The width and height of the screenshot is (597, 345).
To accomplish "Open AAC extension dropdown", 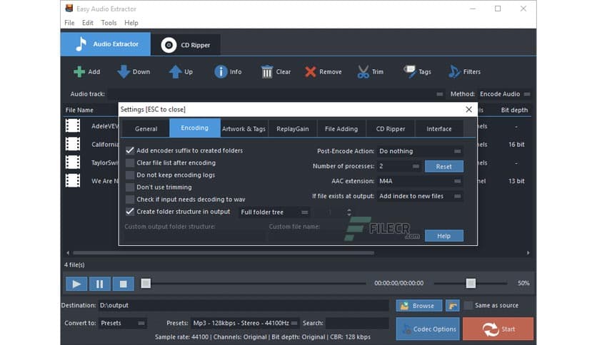I will [420, 181].
